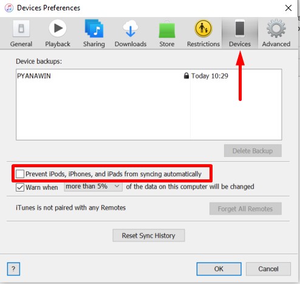This screenshot has height=284, width=300.
Task: Open the Advanced gear icon
Action: point(276,29)
